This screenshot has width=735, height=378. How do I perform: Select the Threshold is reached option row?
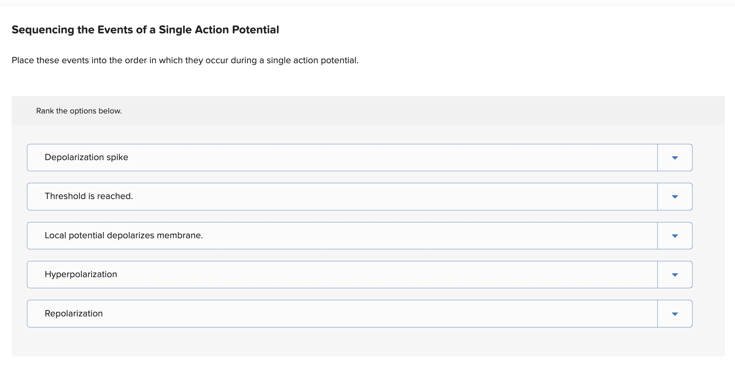coord(325,196)
